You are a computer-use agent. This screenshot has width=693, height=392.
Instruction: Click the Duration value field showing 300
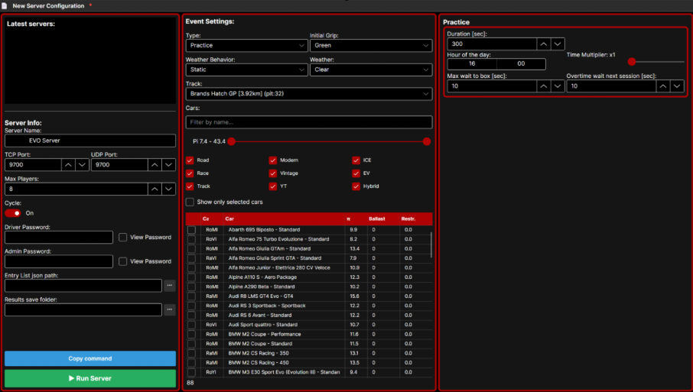(492, 44)
